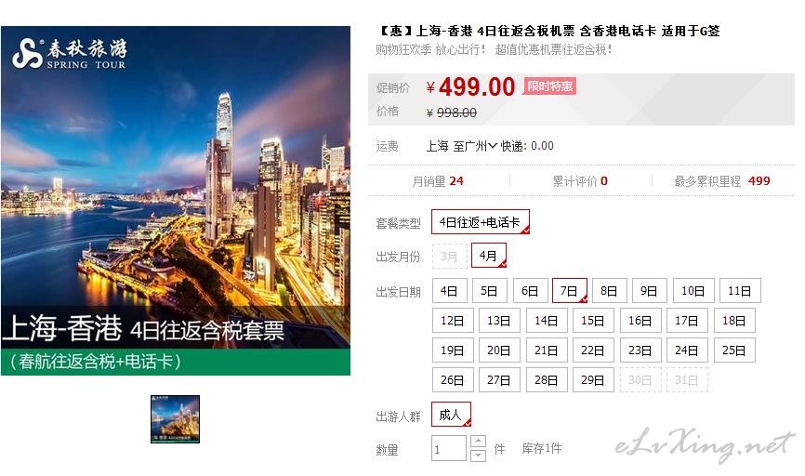Pick departure date 15日
This screenshot has width=805, height=476.
pyautogui.click(x=592, y=321)
